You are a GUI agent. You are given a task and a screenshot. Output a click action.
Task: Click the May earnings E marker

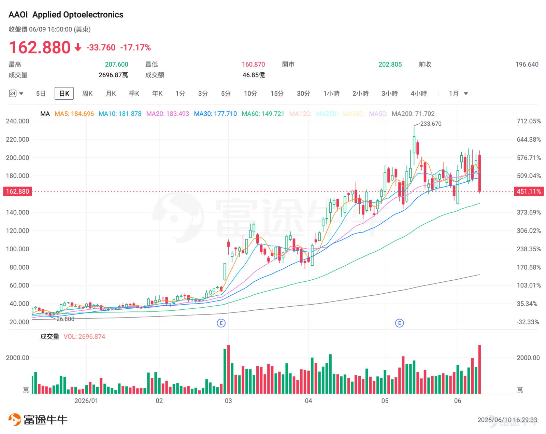click(x=399, y=323)
